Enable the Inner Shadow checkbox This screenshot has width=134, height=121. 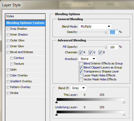[8, 35]
